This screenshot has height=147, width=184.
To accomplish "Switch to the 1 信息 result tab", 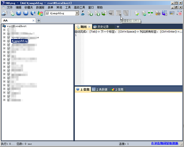I will [83, 90].
